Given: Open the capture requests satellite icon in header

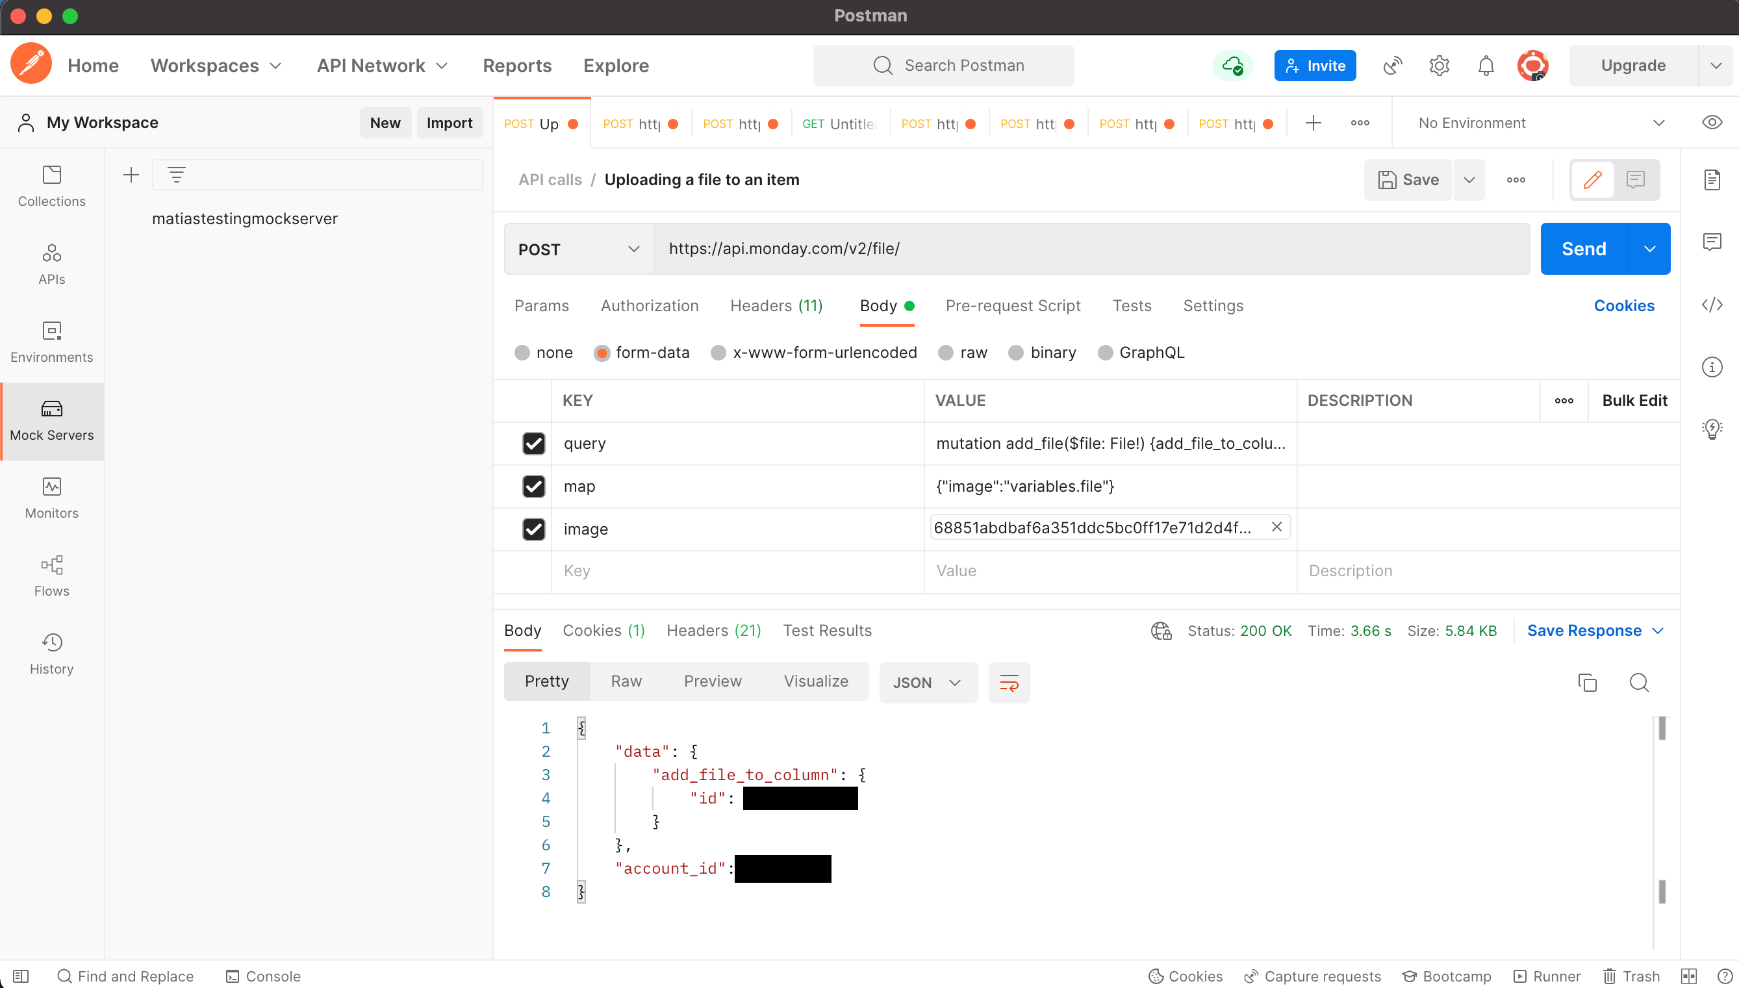Looking at the screenshot, I should (1392, 65).
